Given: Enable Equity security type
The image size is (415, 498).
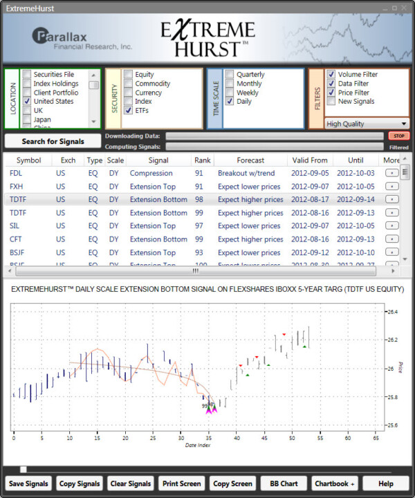Looking at the screenshot, I should coord(128,74).
